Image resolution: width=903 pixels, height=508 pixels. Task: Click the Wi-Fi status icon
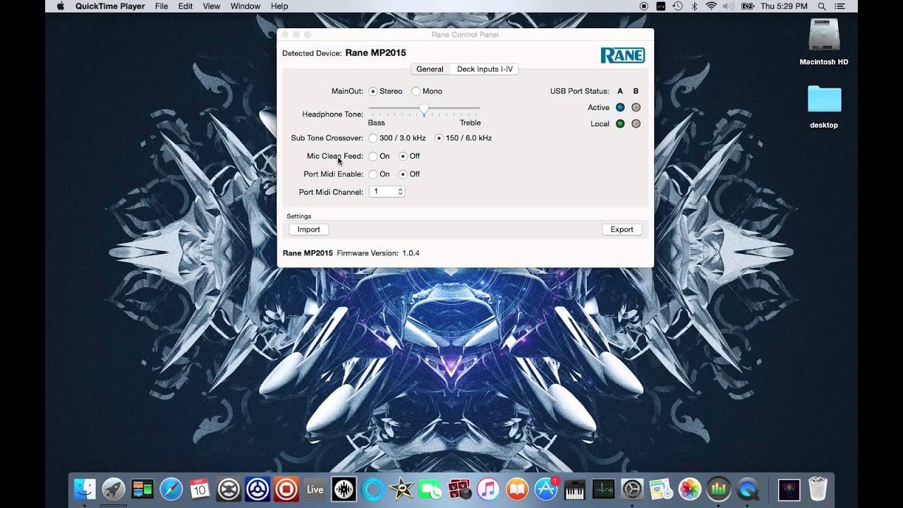pos(711,6)
